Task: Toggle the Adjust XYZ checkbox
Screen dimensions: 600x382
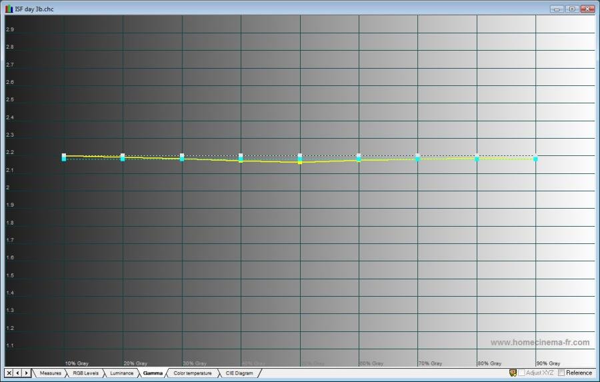Action: (x=522, y=373)
